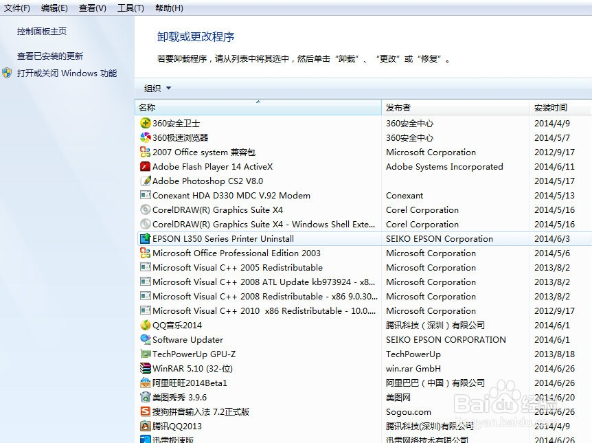This screenshot has width=592, height=443.
Task: Click install date 2014/5/13 cell
Action: [x=555, y=195]
